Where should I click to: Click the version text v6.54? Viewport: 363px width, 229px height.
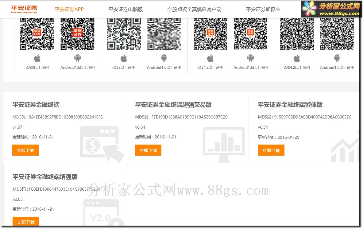263,127
